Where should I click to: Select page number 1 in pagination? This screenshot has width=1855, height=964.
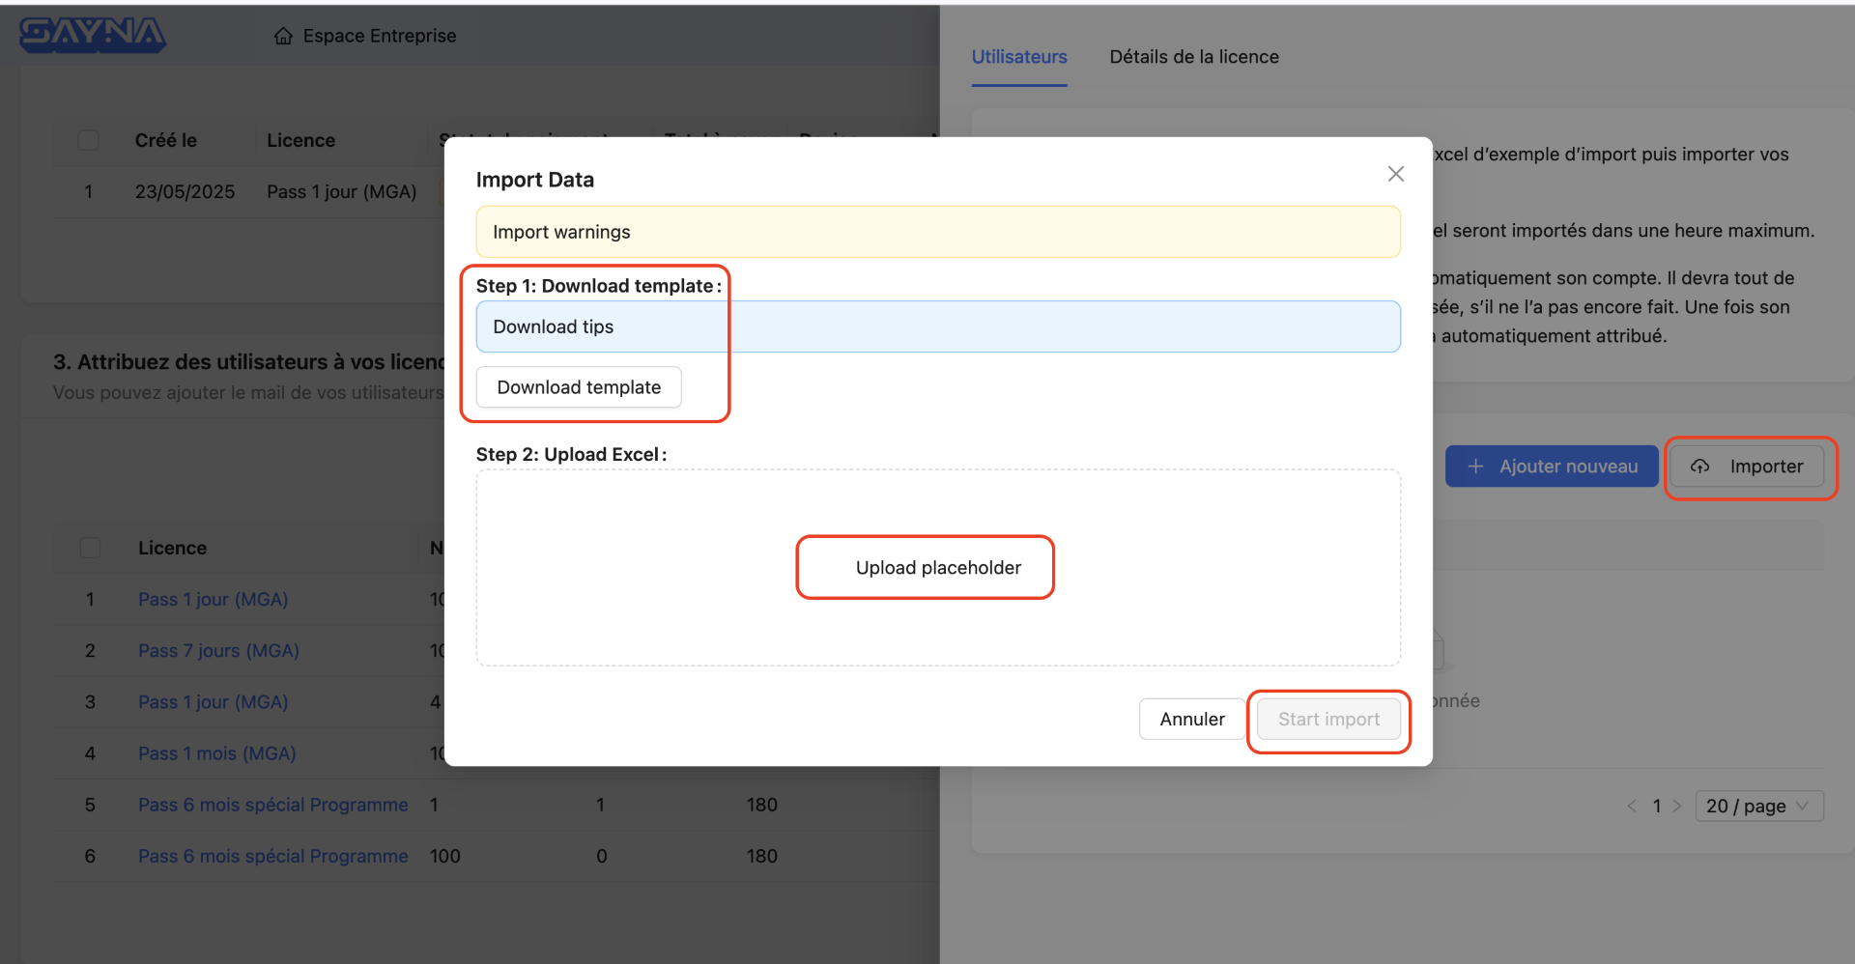1656,806
